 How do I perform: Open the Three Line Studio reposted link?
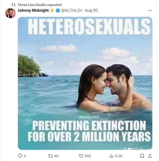tap(40, 5)
